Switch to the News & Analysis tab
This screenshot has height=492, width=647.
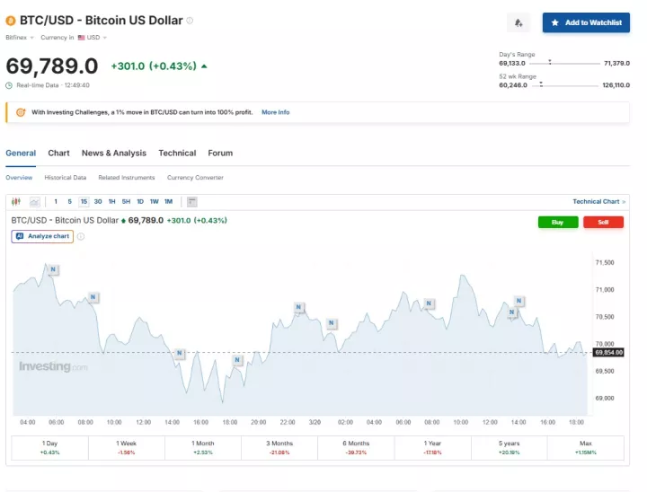tap(113, 154)
